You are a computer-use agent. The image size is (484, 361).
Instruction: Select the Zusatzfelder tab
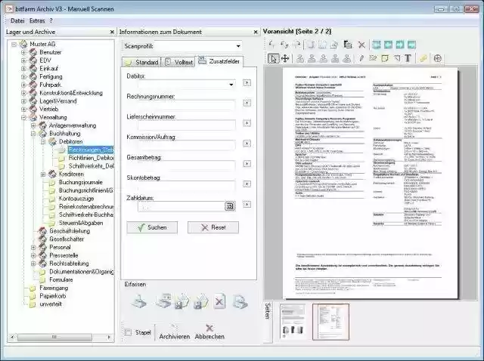click(219, 61)
